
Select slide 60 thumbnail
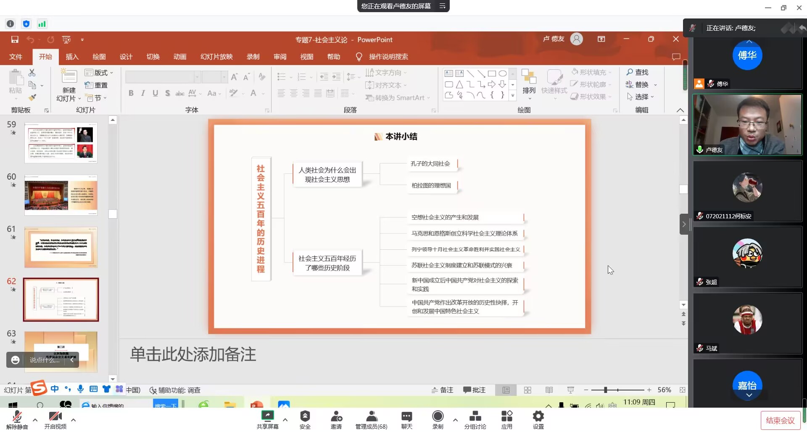61,195
